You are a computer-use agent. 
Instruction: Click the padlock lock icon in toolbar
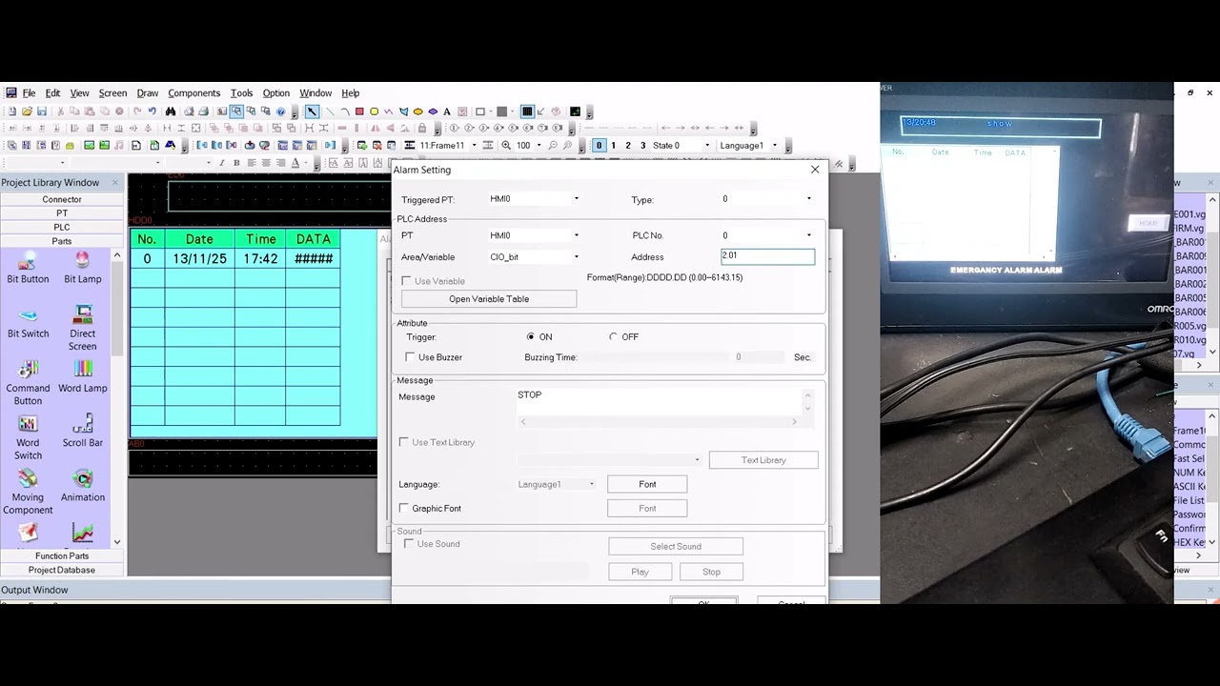click(422, 129)
